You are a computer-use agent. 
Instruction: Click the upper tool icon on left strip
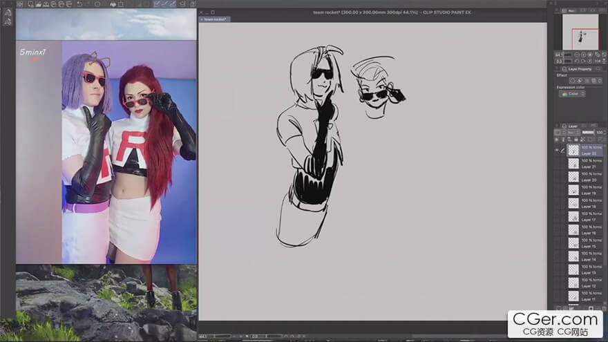(x=8, y=13)
